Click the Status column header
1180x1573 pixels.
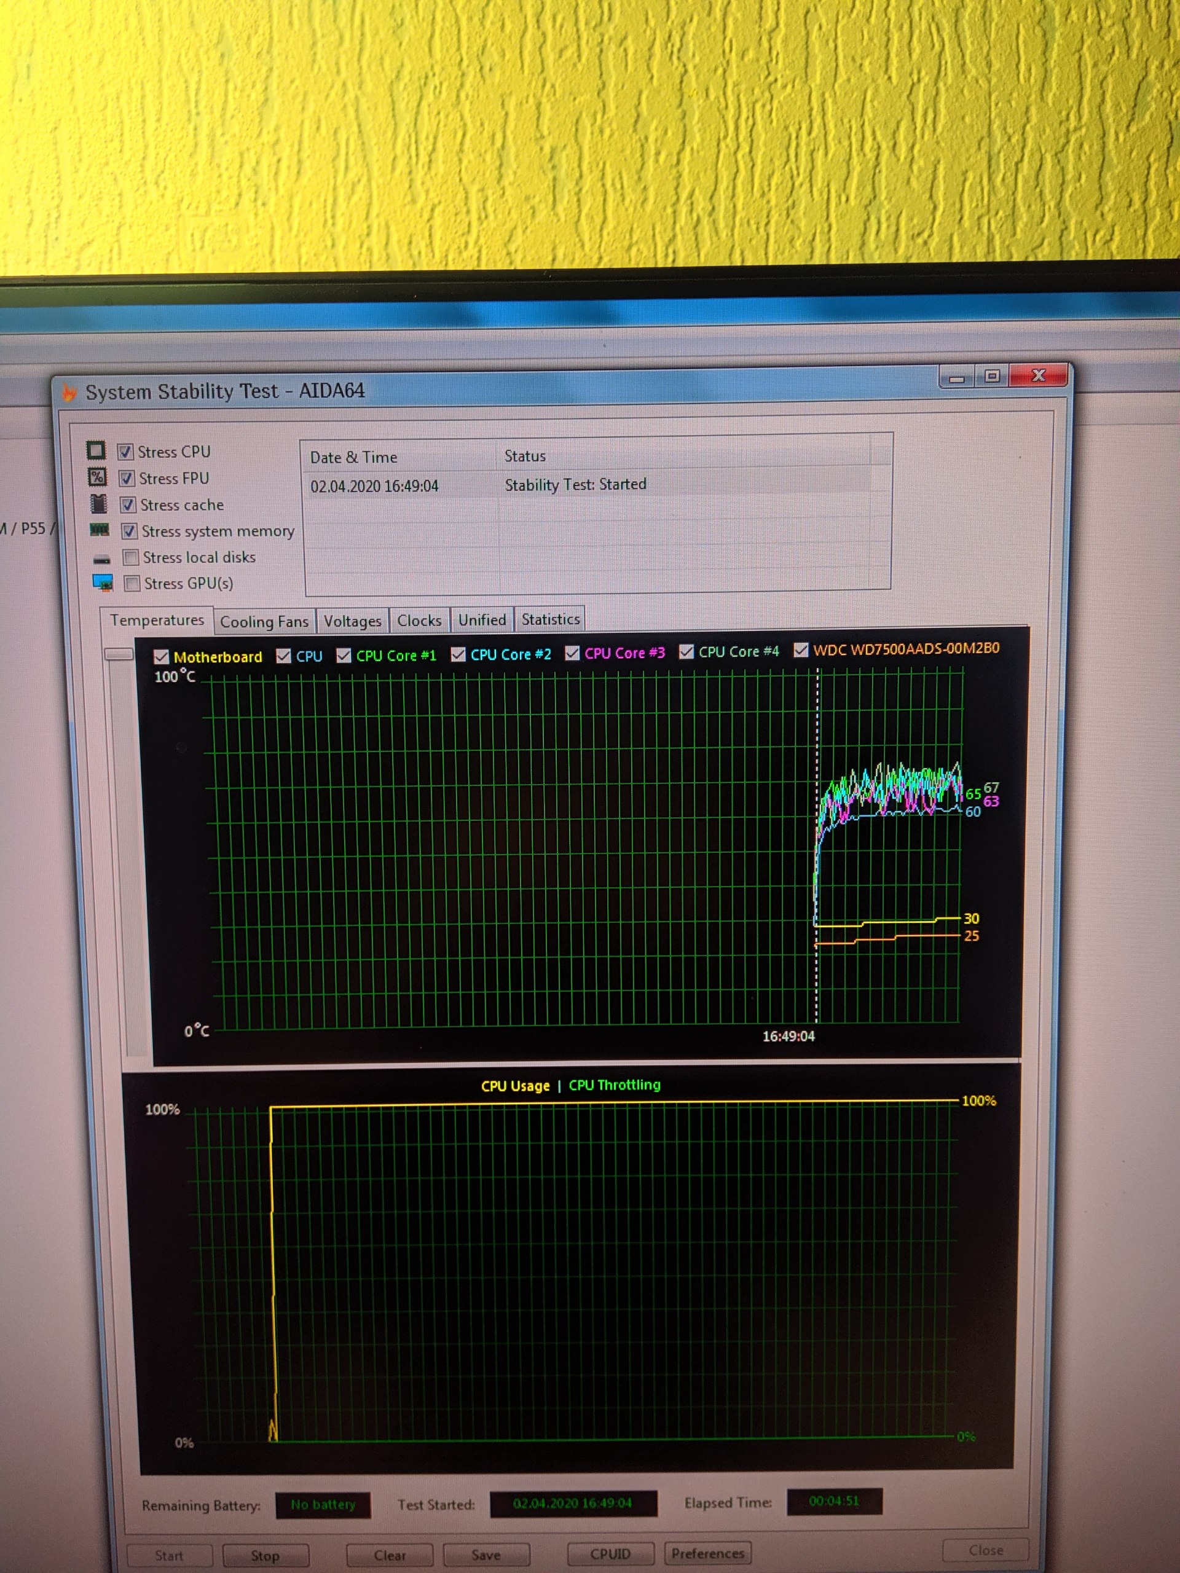683,455
